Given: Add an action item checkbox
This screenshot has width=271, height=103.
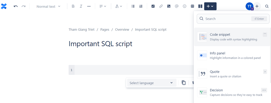Looking at the screenshot, I should [x=153, y=7].
